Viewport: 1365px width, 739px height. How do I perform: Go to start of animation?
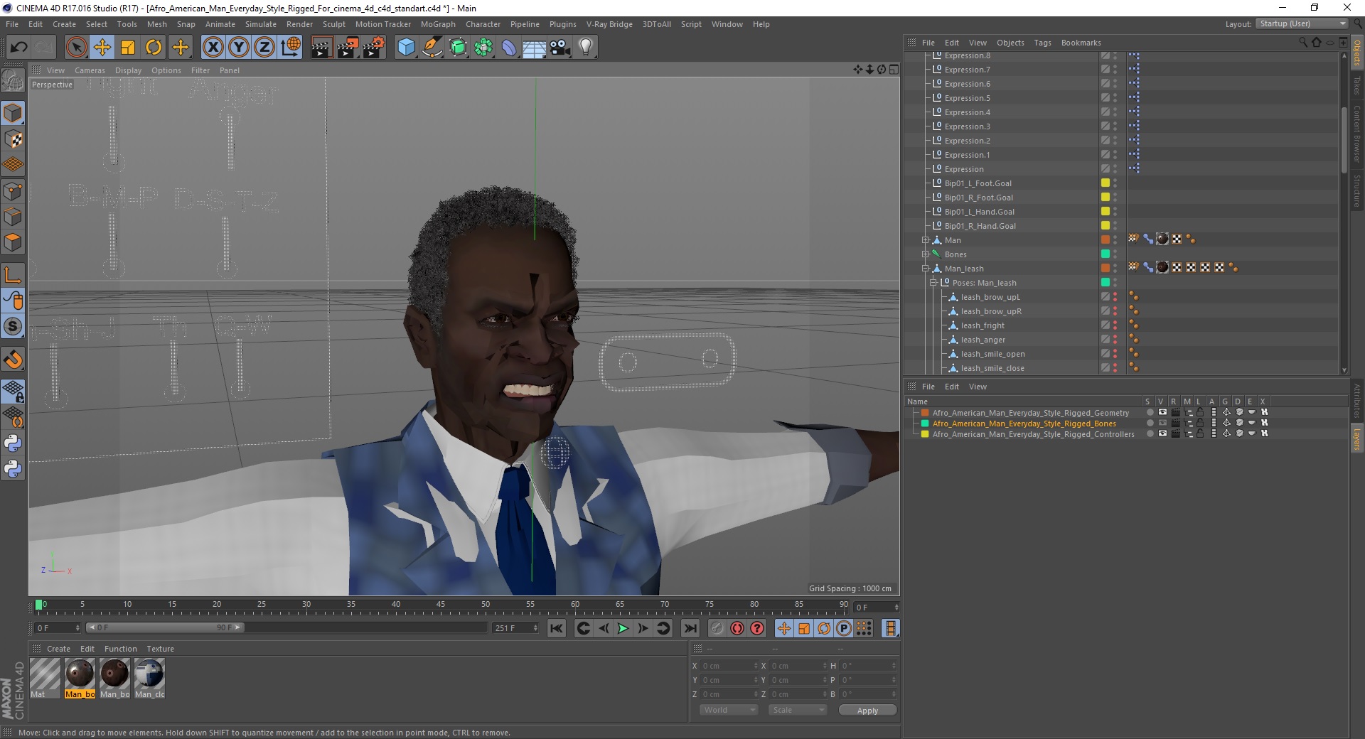coord(557,628)
